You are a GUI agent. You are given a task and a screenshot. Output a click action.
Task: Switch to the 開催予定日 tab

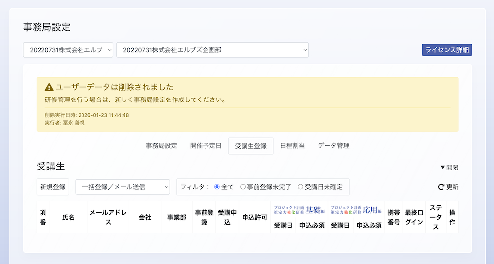206,146
